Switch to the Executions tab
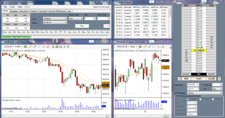This screenshot has width=225, height=118. click(x=24, y=11)
